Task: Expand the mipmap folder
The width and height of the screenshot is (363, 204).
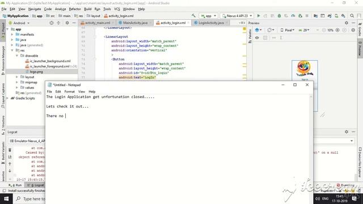Action: pos(17,82)
